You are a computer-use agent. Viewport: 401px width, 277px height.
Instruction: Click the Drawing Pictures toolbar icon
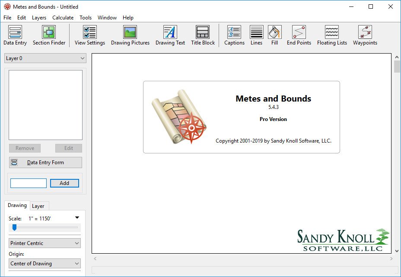click(x=130, y=35)
